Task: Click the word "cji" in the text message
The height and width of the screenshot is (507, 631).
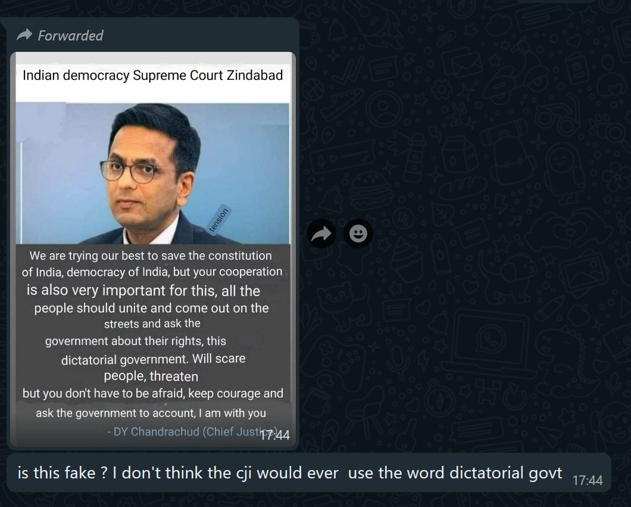Action: click(244, 474)
